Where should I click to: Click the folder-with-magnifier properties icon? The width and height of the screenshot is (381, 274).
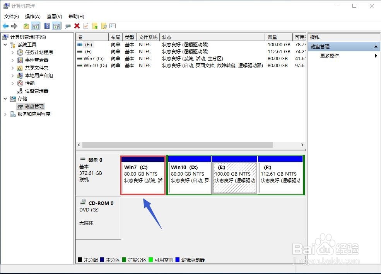click(x=105, y=26)
